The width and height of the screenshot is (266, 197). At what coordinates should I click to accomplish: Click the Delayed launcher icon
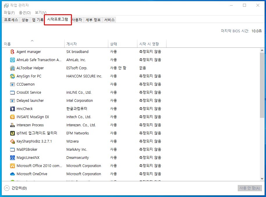click(x=13, y=101)
